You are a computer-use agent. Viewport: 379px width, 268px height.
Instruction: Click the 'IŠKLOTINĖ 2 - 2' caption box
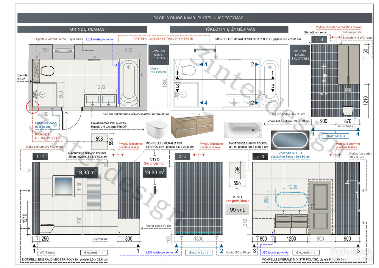199,253
